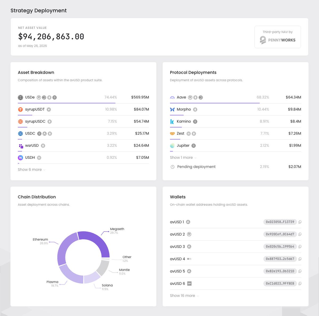This screenshot has height=316, width=319.
Task: Click the Pending deployment label
Action: (196, 167)
